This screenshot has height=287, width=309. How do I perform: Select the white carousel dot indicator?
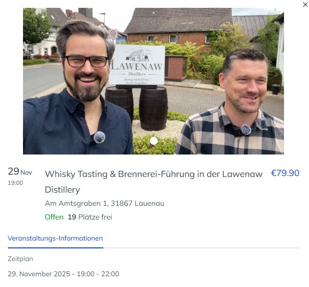point(154,141)
